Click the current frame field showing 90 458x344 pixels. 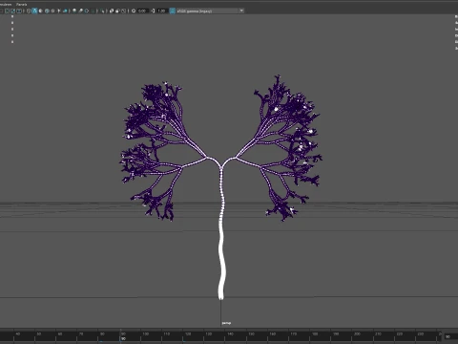450,336
